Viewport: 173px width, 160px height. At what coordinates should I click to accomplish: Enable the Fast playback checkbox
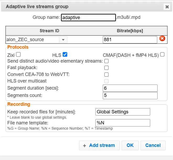click(x=106, y=68)
